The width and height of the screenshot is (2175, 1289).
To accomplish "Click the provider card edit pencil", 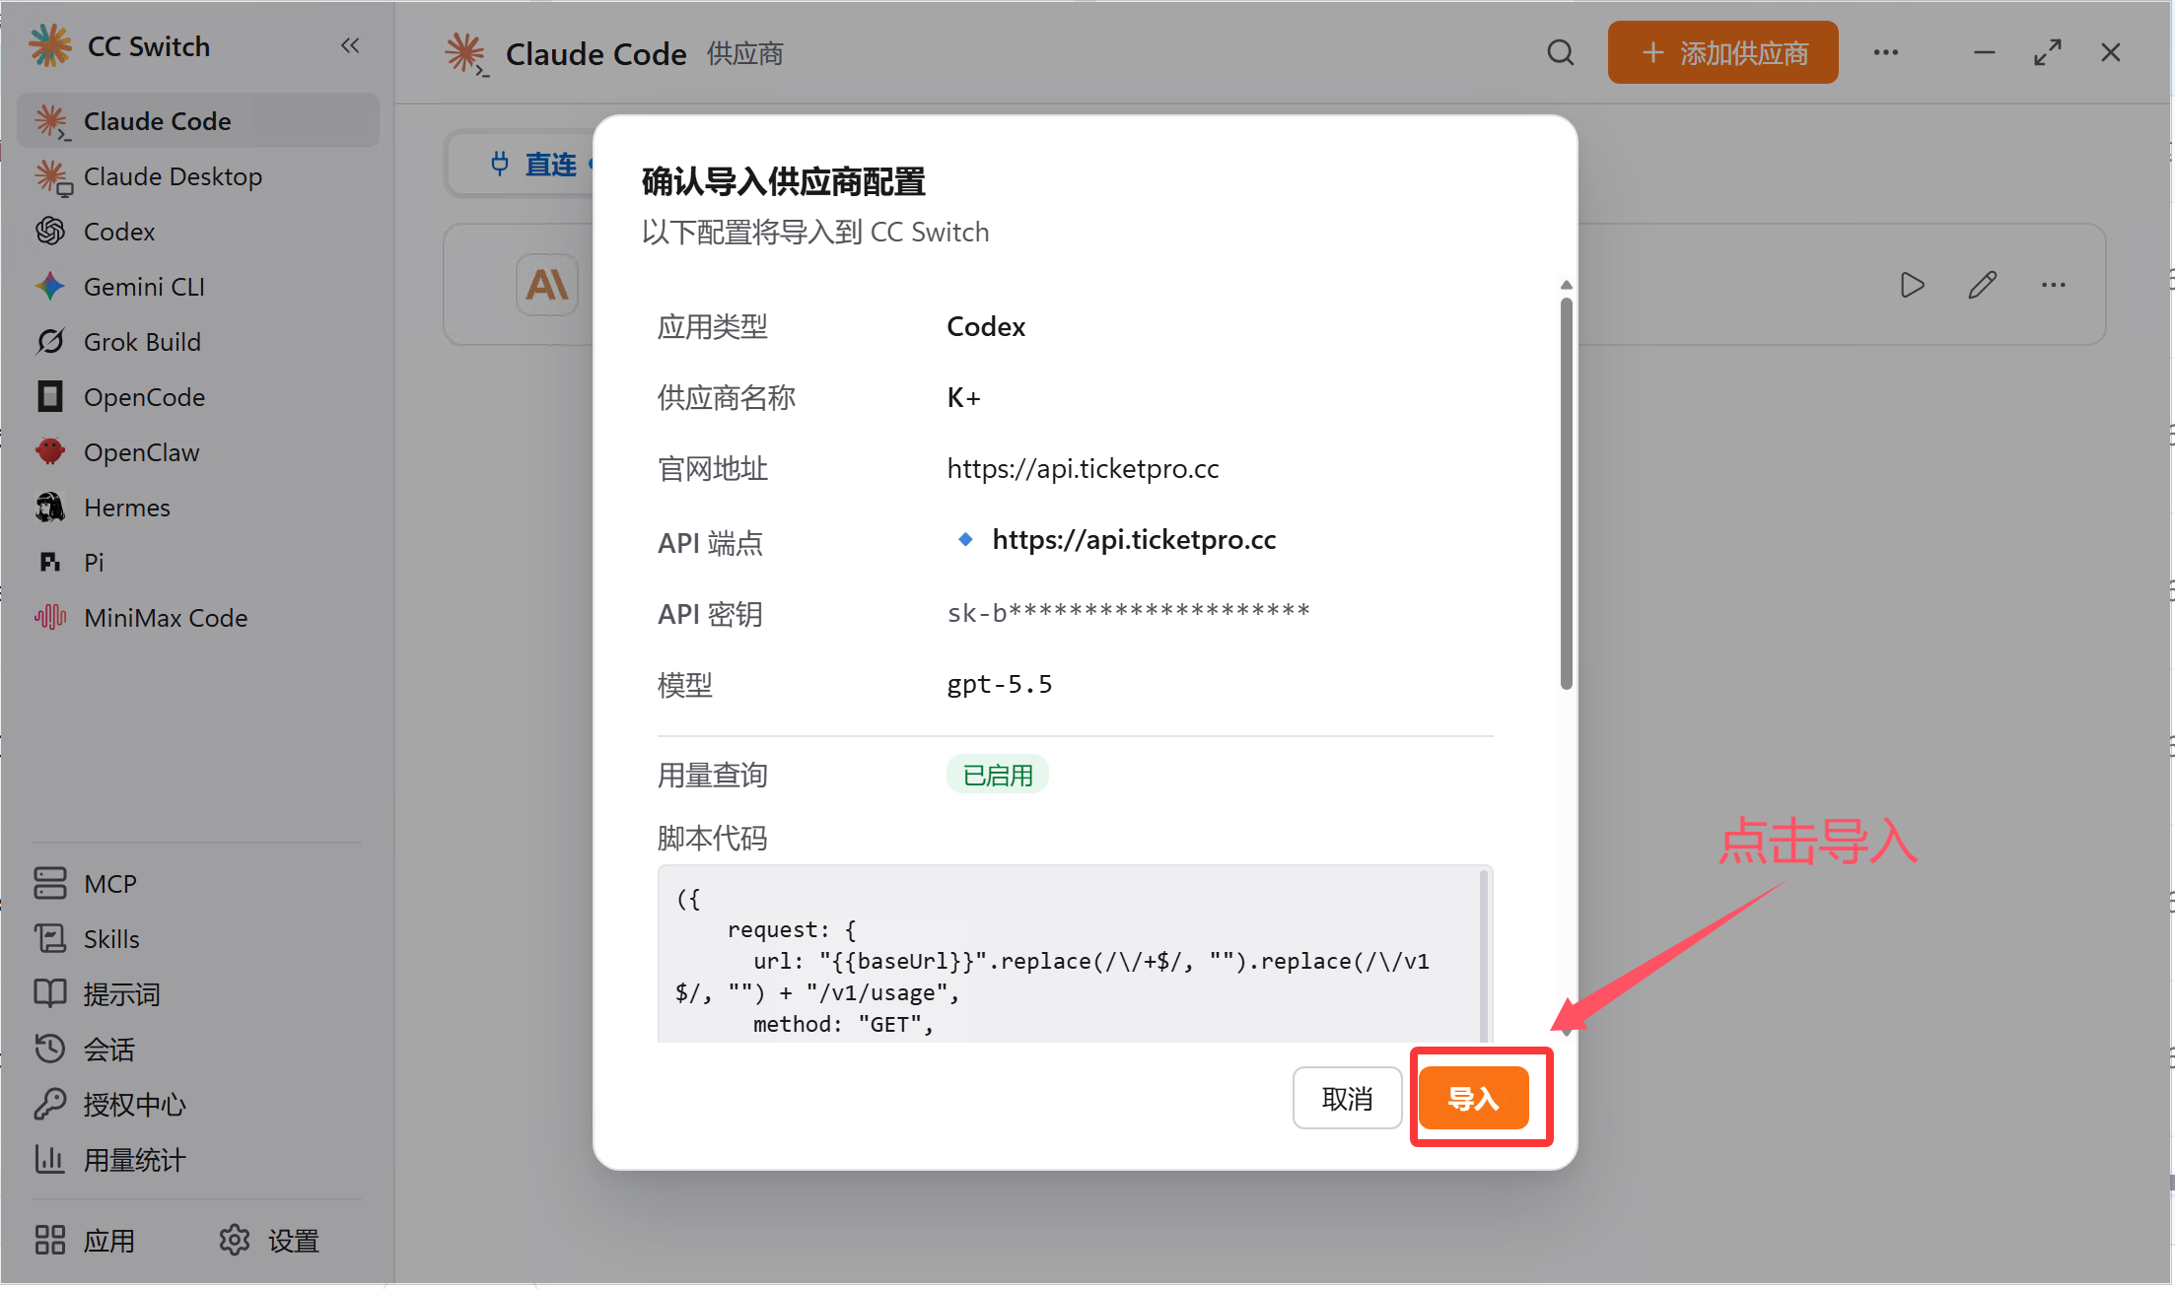I will [1983, 285].
